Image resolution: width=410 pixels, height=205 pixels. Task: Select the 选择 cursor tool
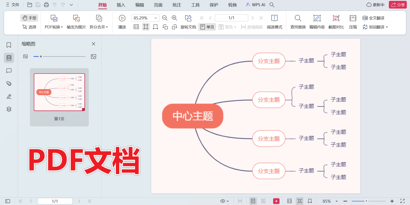[x=29, y=27]
